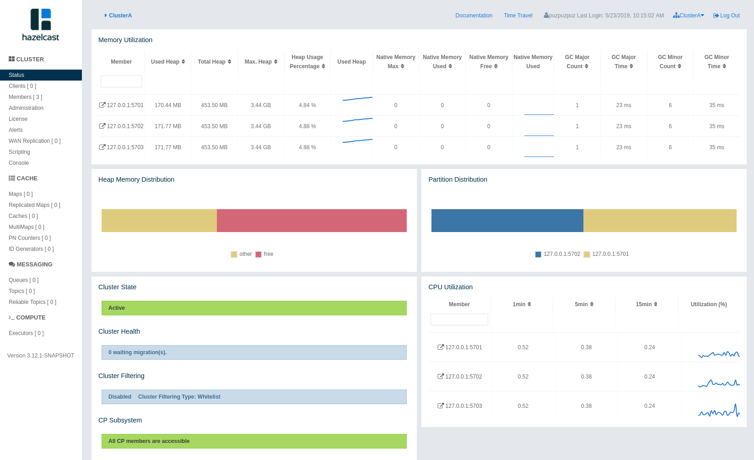
Task: Open Executors [ 0 ]
Action: pyautogui.click(x=26, y=333)
